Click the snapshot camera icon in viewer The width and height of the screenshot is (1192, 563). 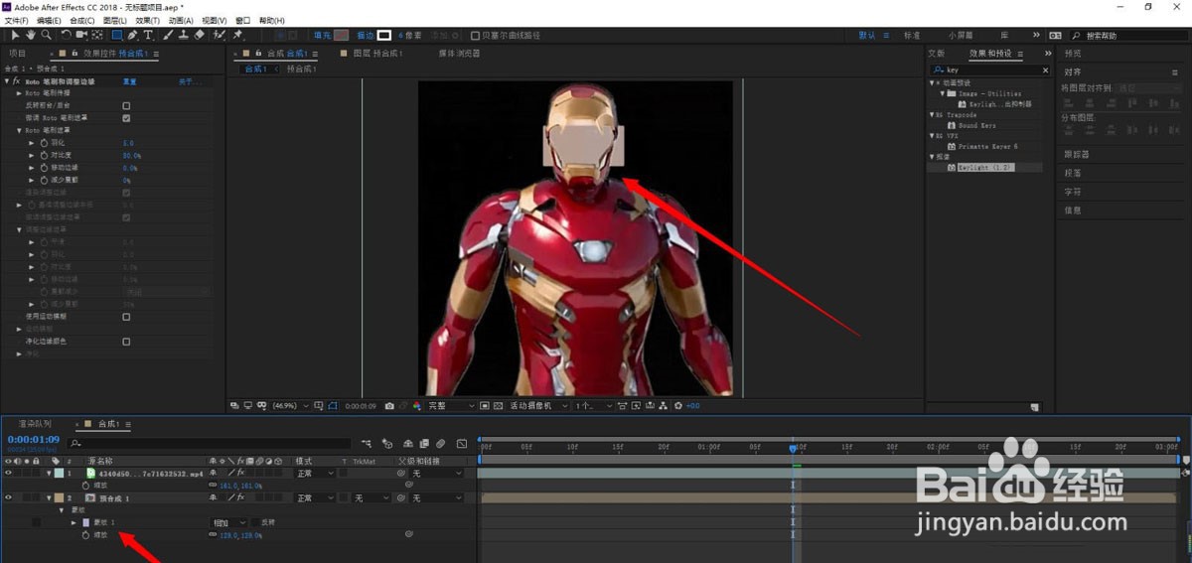tap(389, 406)
